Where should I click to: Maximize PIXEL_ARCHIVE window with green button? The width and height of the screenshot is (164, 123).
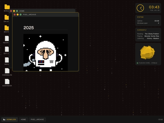21,15
